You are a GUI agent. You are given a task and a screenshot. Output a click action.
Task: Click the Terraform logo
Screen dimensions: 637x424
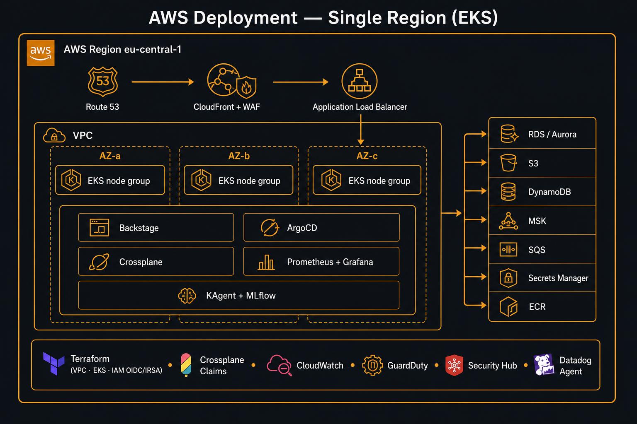[54, 364]
